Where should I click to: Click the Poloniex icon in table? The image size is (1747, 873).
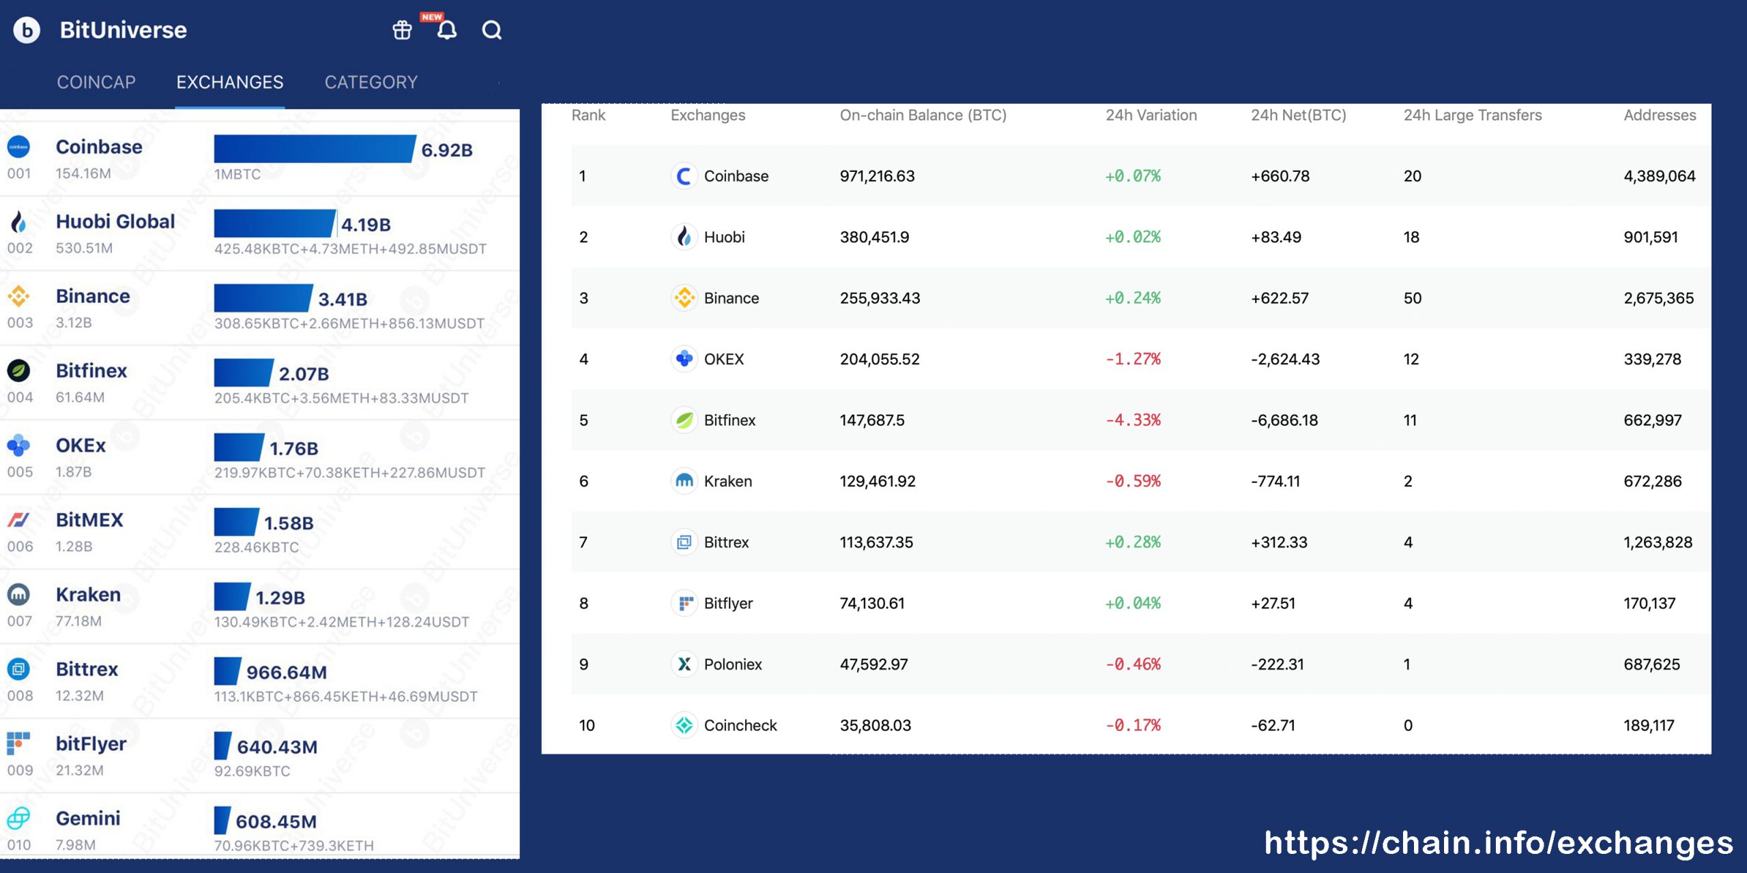684,664
